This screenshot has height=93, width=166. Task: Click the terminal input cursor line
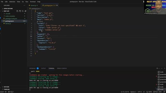tap(30, 89)
